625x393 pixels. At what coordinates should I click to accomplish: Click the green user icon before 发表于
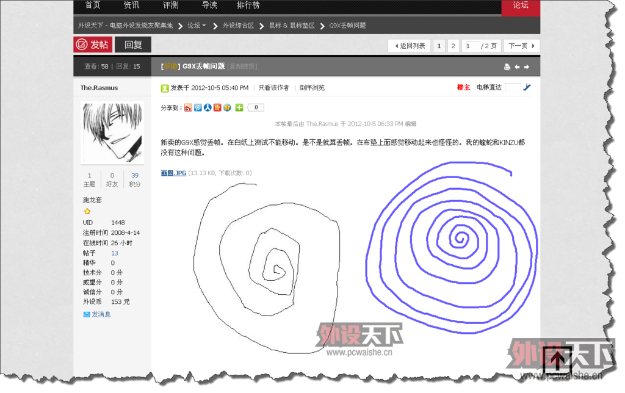tap(165, 88)
